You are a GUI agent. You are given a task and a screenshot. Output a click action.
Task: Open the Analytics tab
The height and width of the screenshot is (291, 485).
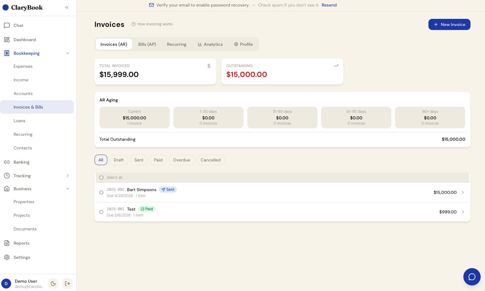point(210,44)
